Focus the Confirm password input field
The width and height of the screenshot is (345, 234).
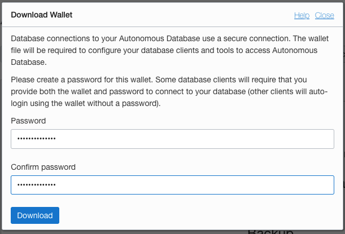pyautogui.click(x=173, y=185)
